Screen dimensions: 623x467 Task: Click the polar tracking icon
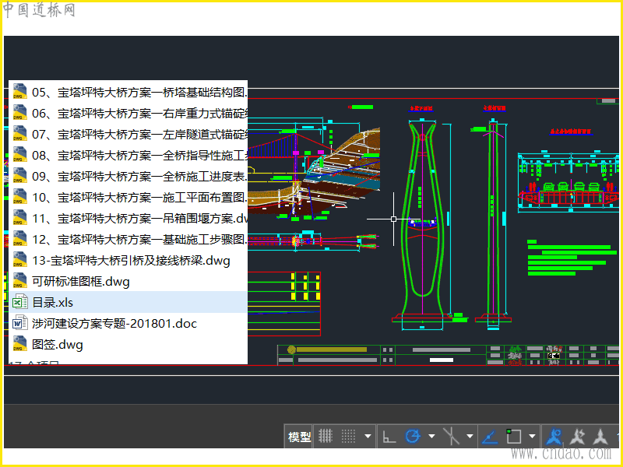click(413, 437)
